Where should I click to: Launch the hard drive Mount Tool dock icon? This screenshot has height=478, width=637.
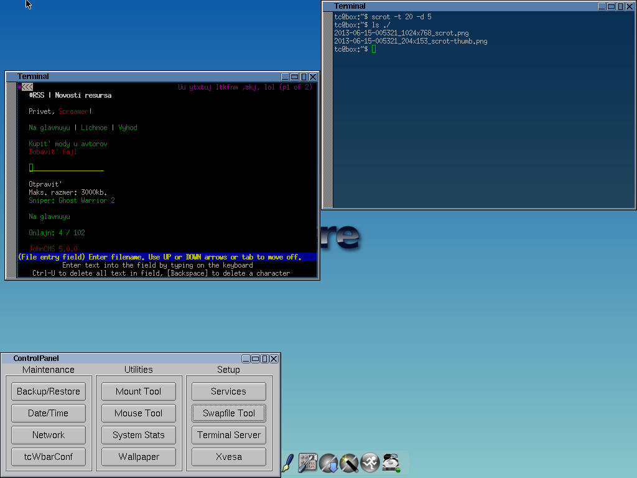pos(391,462)
